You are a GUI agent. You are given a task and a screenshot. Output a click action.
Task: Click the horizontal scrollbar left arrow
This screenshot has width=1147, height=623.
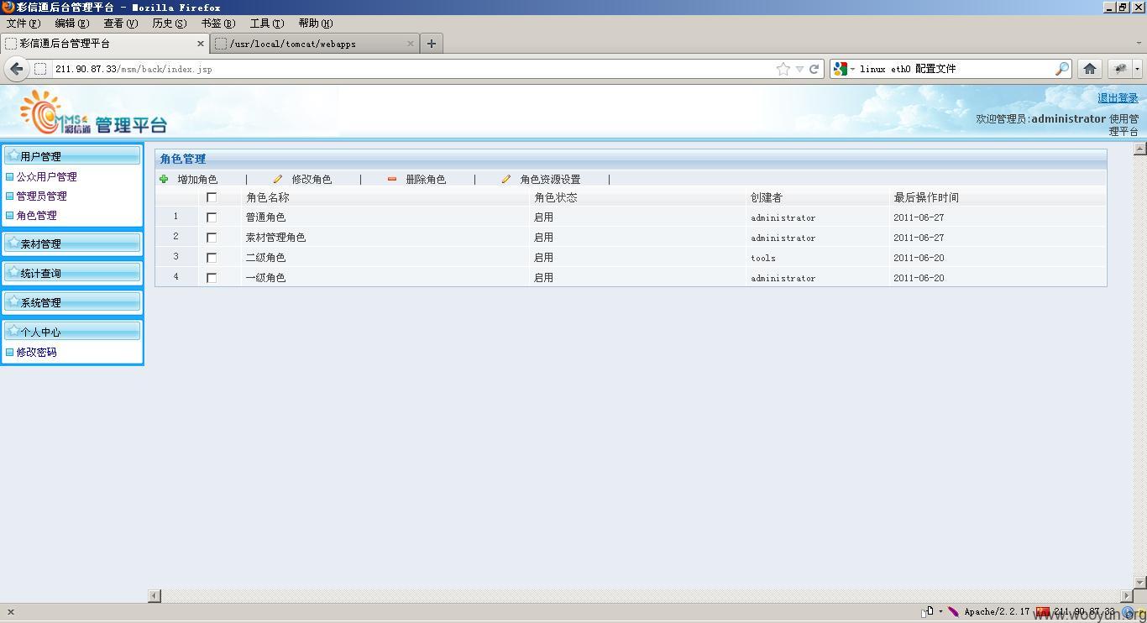click(x=155, y=595)
